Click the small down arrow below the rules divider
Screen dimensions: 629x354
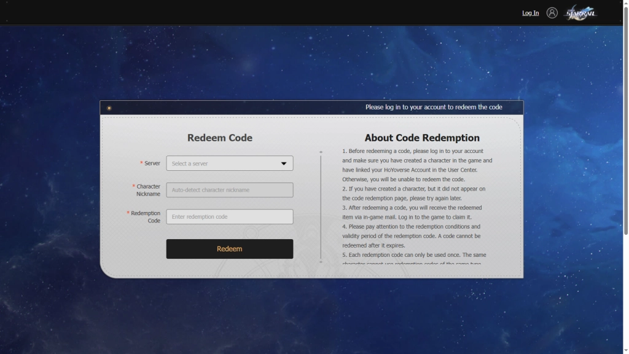321,262
